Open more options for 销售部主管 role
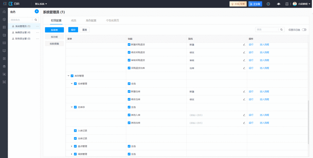This screenshot has width=313, height=158. [x=38, y=33]
